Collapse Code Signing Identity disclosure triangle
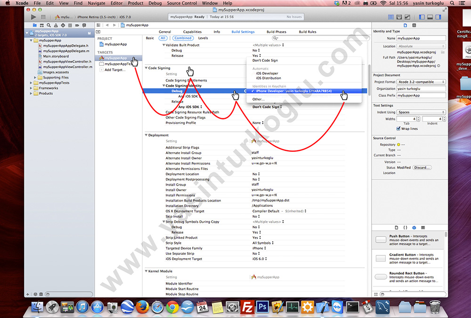 [164, 86]
